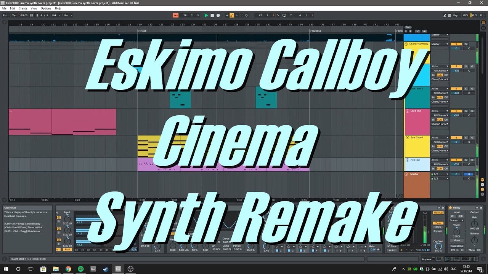Toggle track activator 6 for Saw Chord
The image size is (488, 274).
point(456,138)
